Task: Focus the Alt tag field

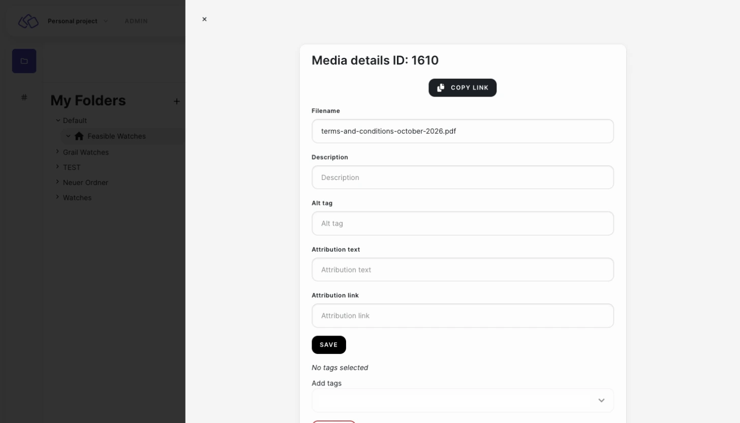Action: tap(462, 223)
